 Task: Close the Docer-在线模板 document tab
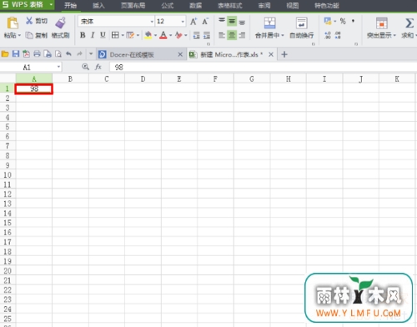(x=180, y=54)
